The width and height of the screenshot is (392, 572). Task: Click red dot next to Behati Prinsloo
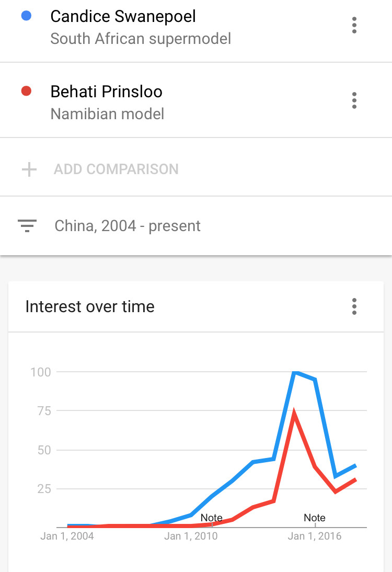26,91
